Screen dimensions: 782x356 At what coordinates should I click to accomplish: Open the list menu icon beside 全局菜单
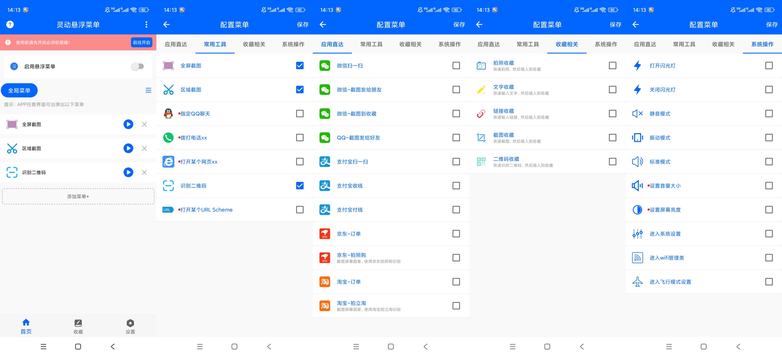(148, 90)
